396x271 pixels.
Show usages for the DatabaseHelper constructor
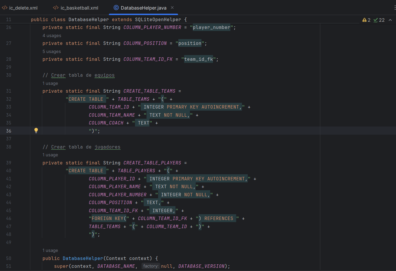point(50,250)
